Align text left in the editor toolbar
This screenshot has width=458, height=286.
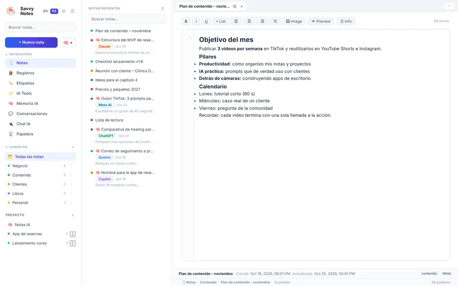[236, 21]
